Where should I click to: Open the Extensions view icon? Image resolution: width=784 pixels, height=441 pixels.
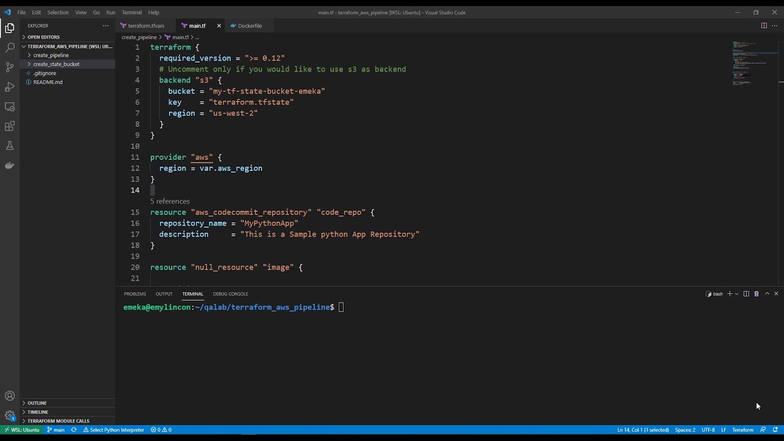tap(10, 126)
